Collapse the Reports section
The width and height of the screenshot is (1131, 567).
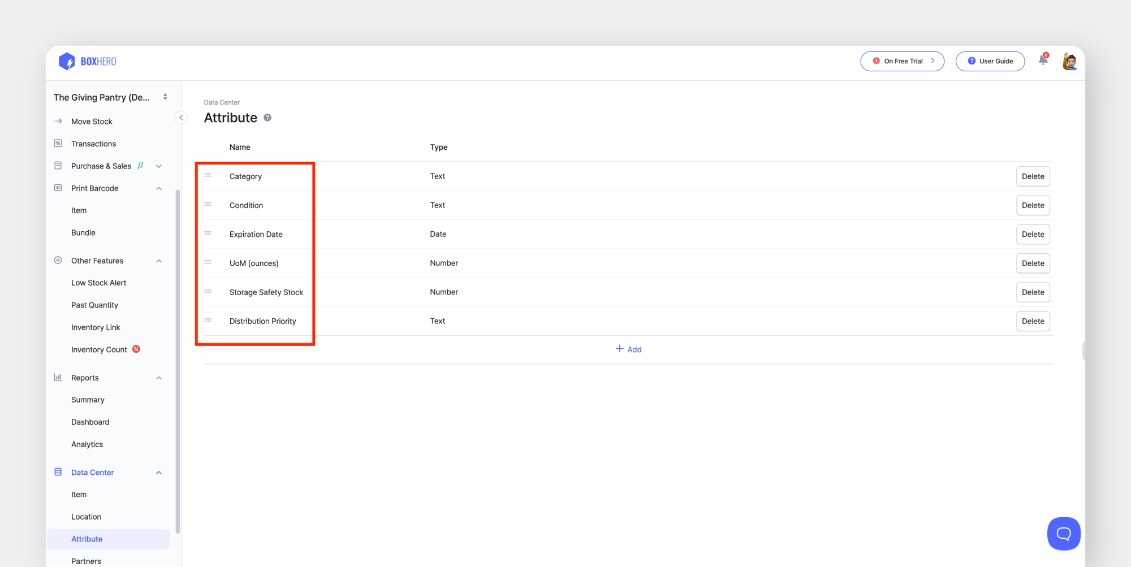point(158,377)
